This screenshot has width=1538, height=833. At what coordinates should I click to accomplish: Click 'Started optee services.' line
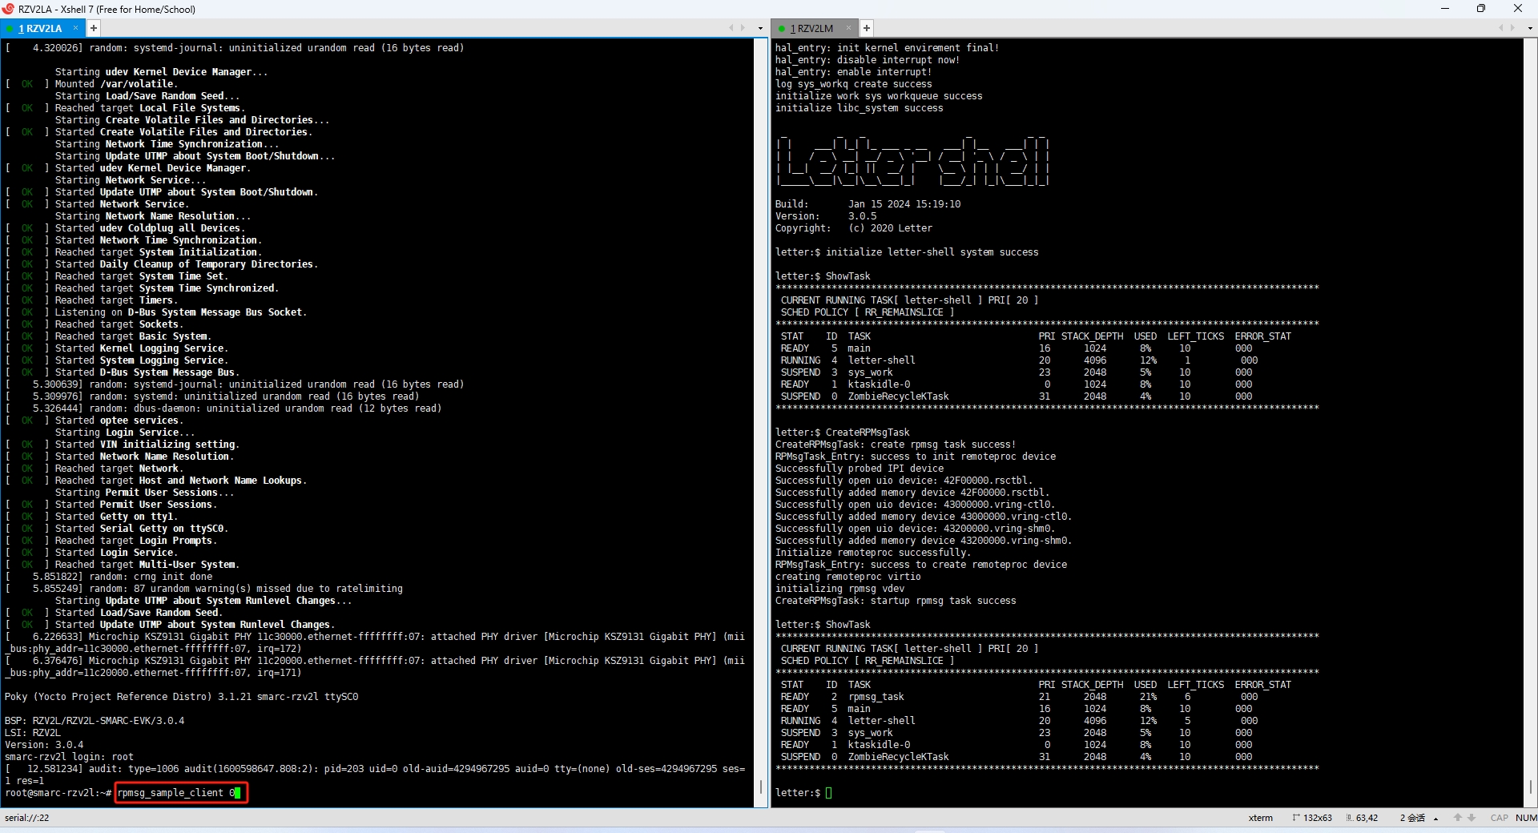(119, 421)
